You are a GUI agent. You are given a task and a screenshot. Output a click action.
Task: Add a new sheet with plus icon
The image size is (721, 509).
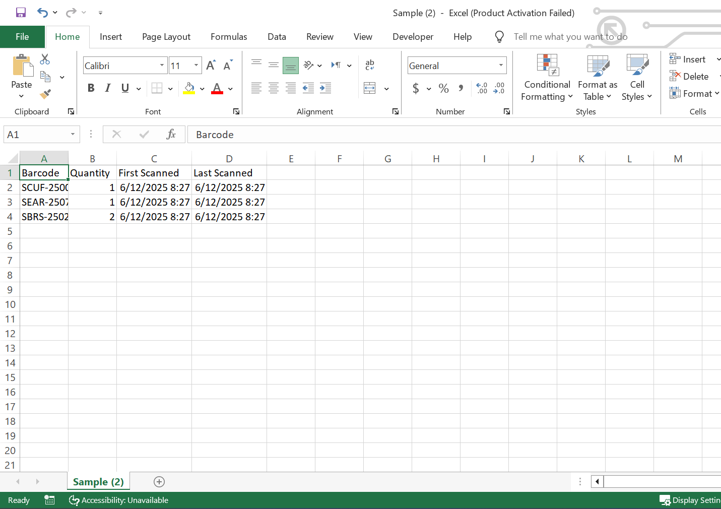(x=159, y=482)
